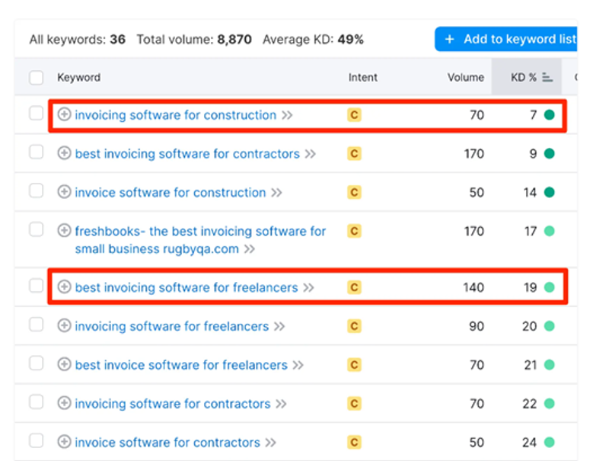
Task: Check the box for the freshbooks keyword row
Action: click(x=36, y=229)
